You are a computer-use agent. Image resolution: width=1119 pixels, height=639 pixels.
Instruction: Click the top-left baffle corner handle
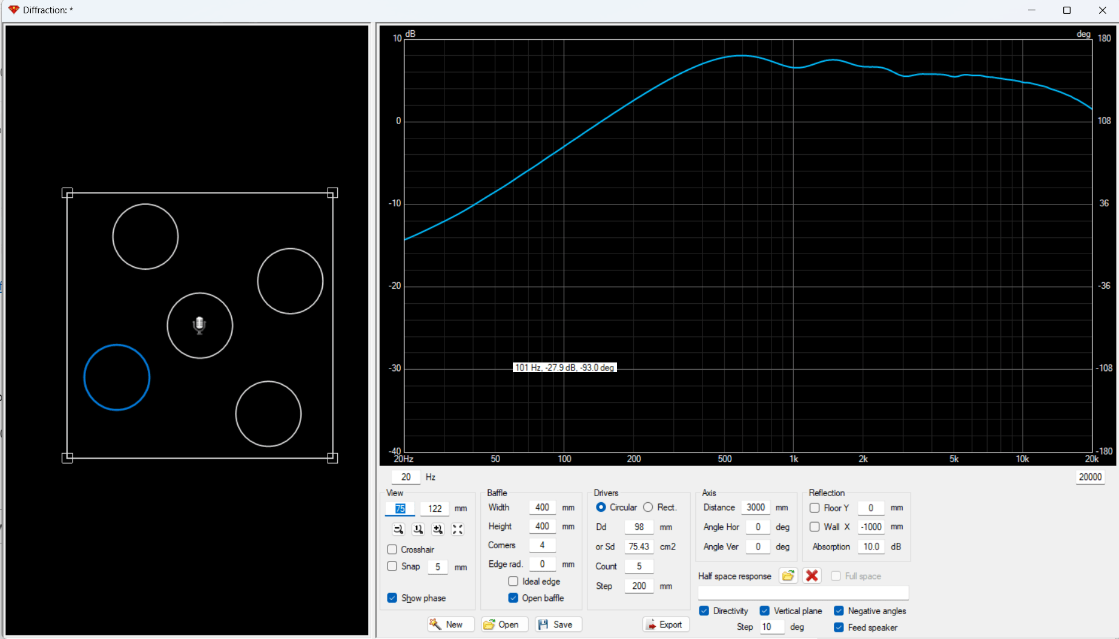coord(67,193)
